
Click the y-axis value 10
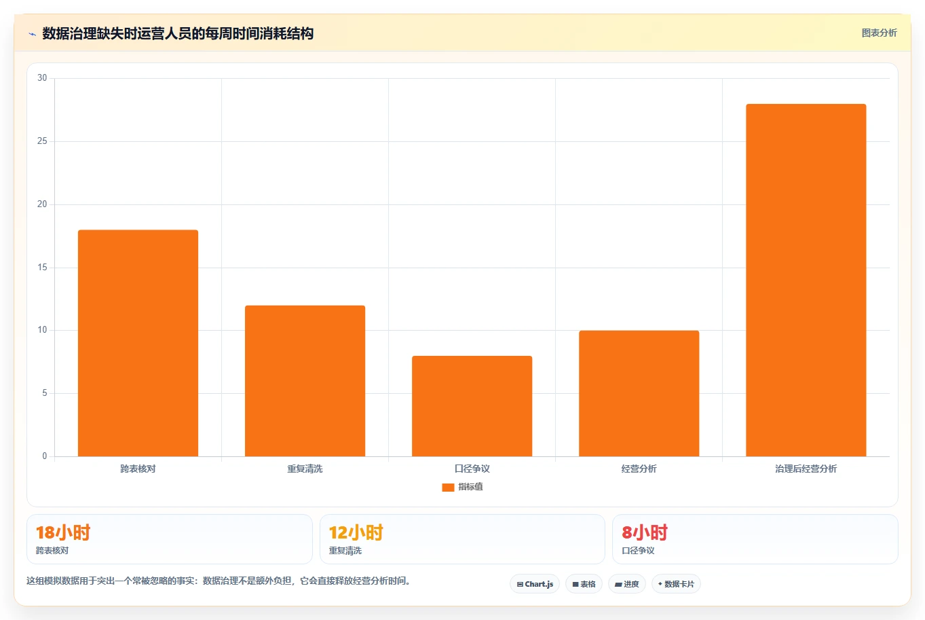(42, 330)
